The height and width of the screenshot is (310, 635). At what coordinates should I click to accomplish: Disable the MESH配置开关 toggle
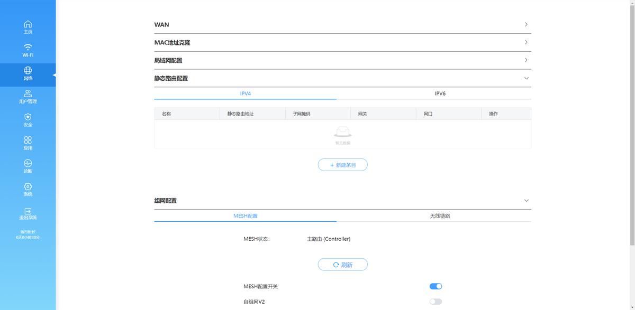coord(435,286)
